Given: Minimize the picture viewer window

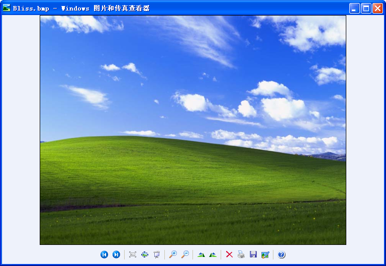Looking at the screenshot, I should pyautogui.click(x=354, y=9).
